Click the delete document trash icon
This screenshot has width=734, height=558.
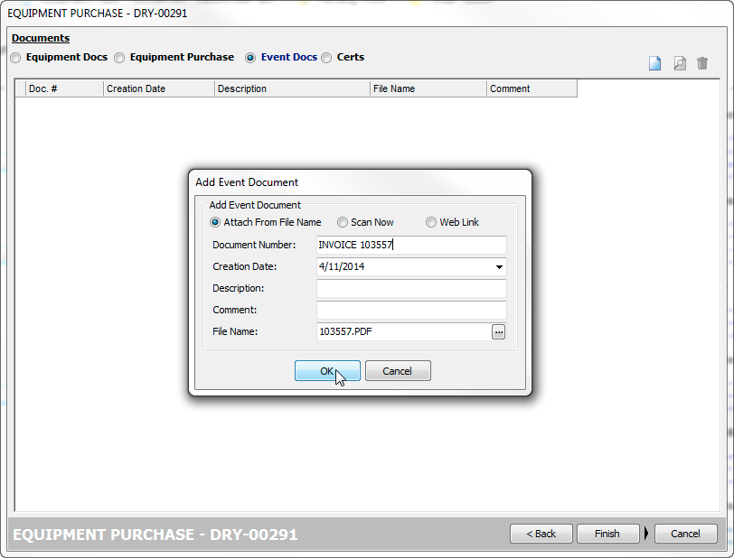pos(702,63)
